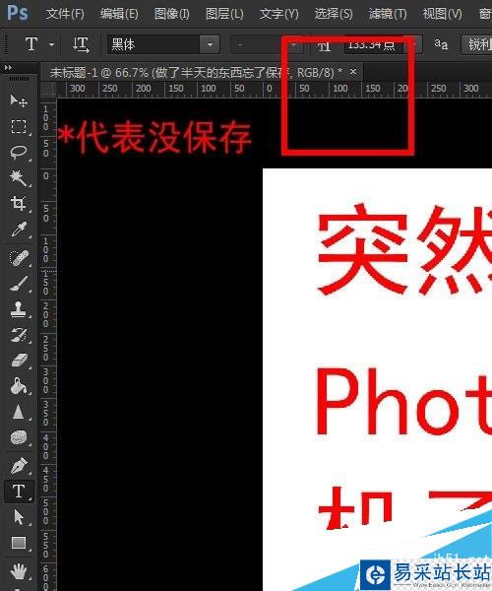492x591 pixels.
Task: Select the Lasso tool
Action: pyautogui.click(x=18, y=153)
